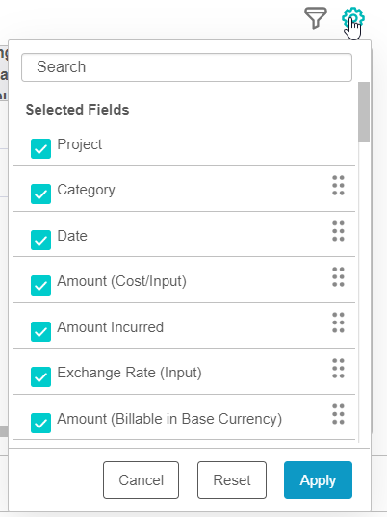Disable the Exchange Rate (Input) checkbox
387x517 pixels.
pyautogui.click(x=40, y=376)
